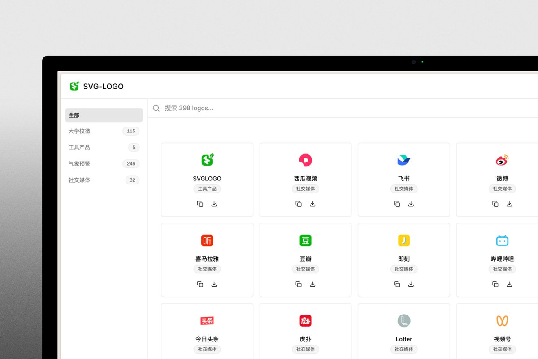Viewport: 538px width, 359px height.
Task: Open the 社交媒体 sidebar category
Action: (104, 180)
